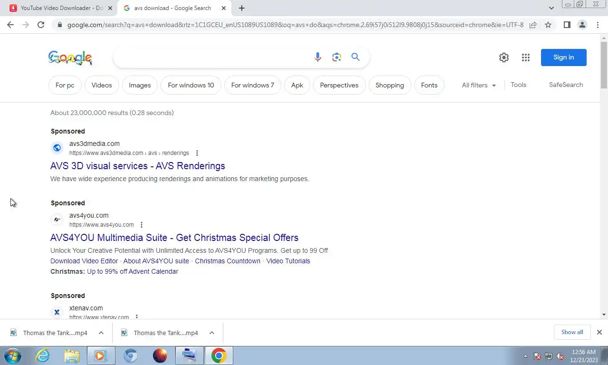
Task: Apply For windows 10 filter
Action: 191,85
